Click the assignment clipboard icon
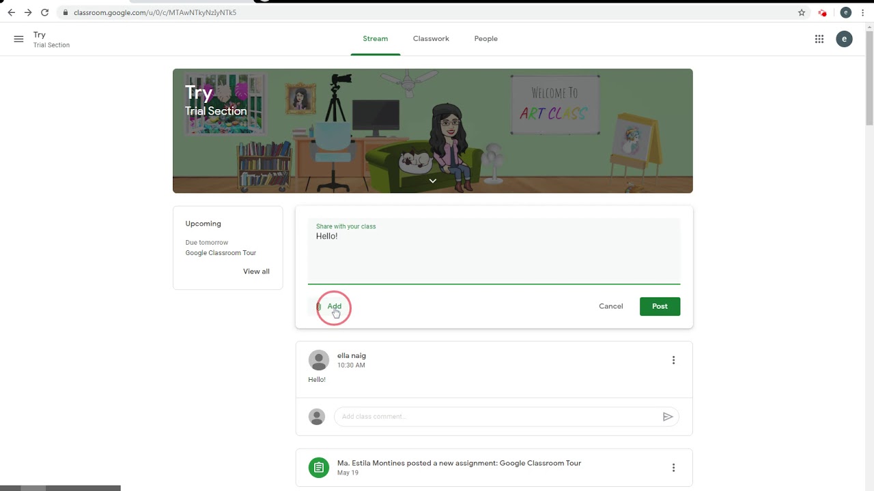Screen dimensions: 874x491 pyautogui.click(x=319, y=467)
